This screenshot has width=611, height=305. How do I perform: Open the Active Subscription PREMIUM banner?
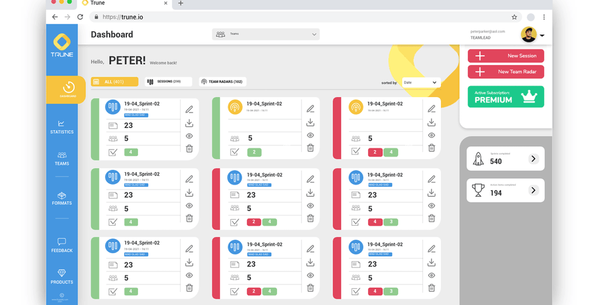(506, 97)
